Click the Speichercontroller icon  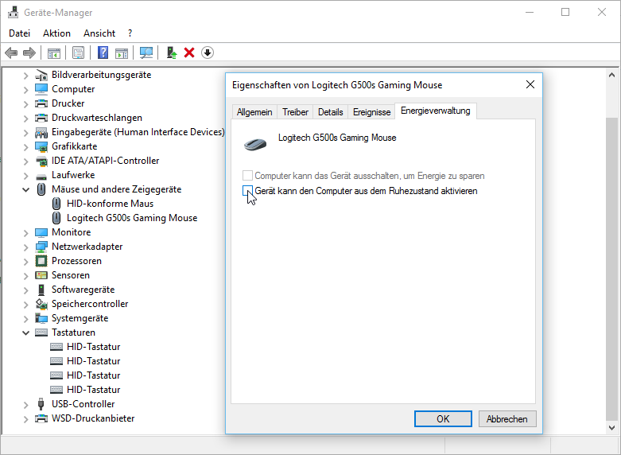pyautogui.click(x=41, y=304)
